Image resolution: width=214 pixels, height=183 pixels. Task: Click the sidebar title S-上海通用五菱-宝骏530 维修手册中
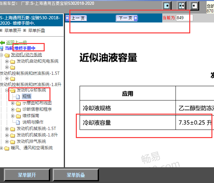click(x=31, y=20)
